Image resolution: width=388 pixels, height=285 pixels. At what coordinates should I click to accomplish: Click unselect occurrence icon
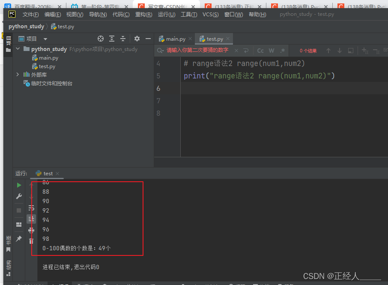pos(376,51)
